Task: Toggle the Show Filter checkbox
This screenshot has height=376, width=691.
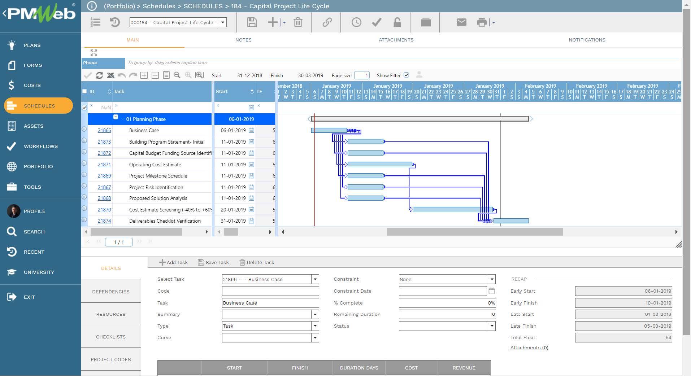Action: [x=406, y=75]
